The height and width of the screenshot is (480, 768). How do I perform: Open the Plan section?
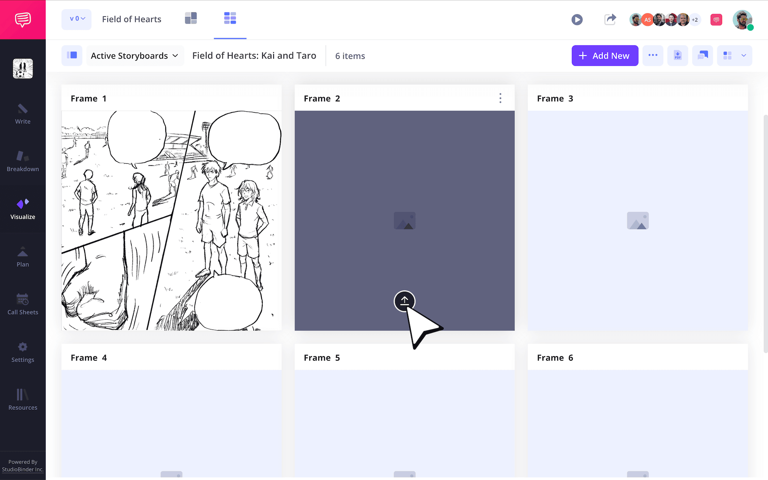[22, 256]
